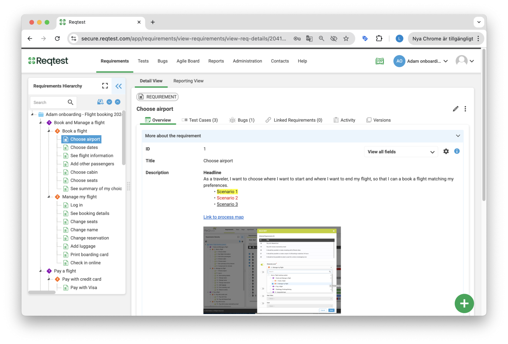This screenshot has width=508, height=344.
Task: Click the Scenario 3 link
Action: [x=227, y=204]
